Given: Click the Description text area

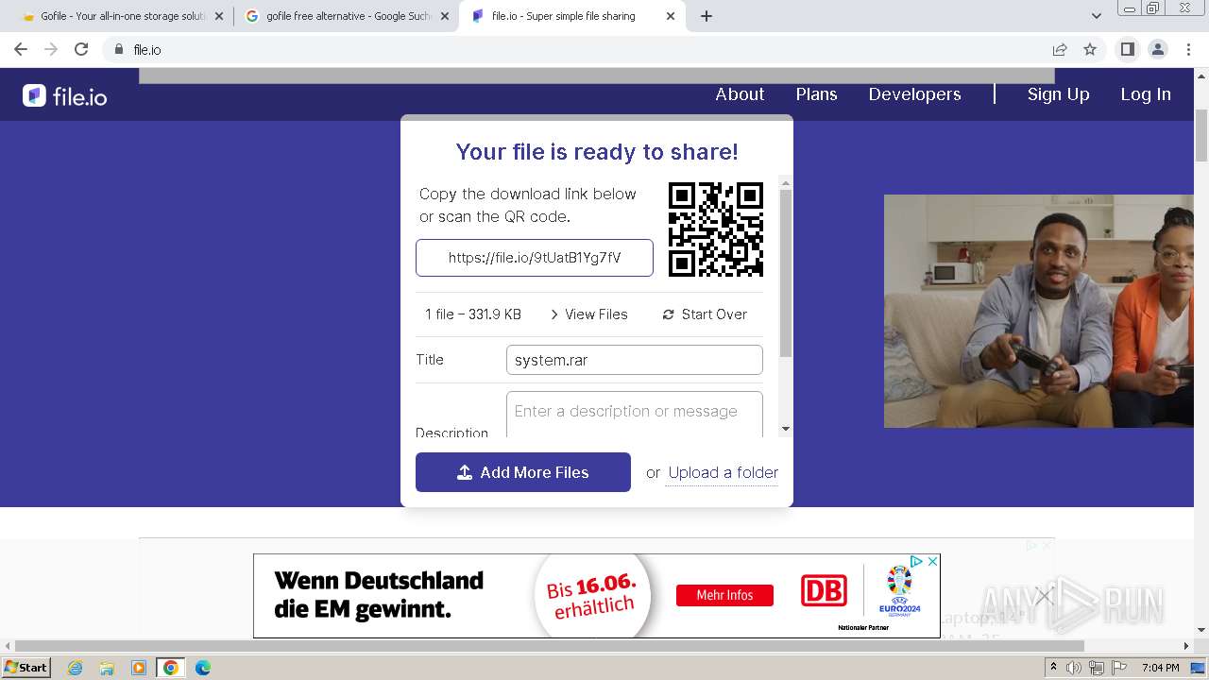Looking at the screenshot, I should (635, 414).
